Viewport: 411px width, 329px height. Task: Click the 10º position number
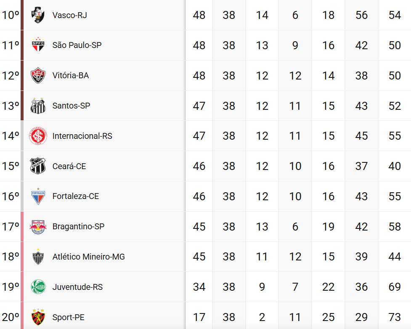[x=10, y=15]
